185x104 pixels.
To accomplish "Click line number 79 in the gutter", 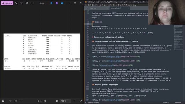I will point(88,24).
